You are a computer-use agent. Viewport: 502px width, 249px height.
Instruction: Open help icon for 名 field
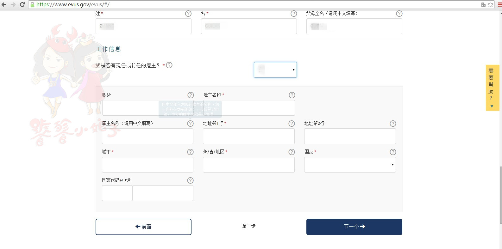click(x=294, y=14)
